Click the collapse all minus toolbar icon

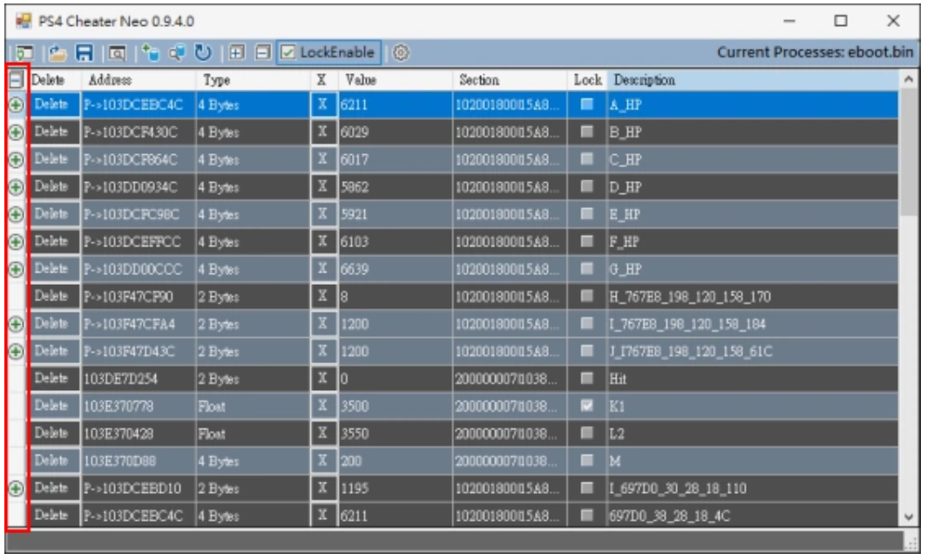(x=261, y=53)
